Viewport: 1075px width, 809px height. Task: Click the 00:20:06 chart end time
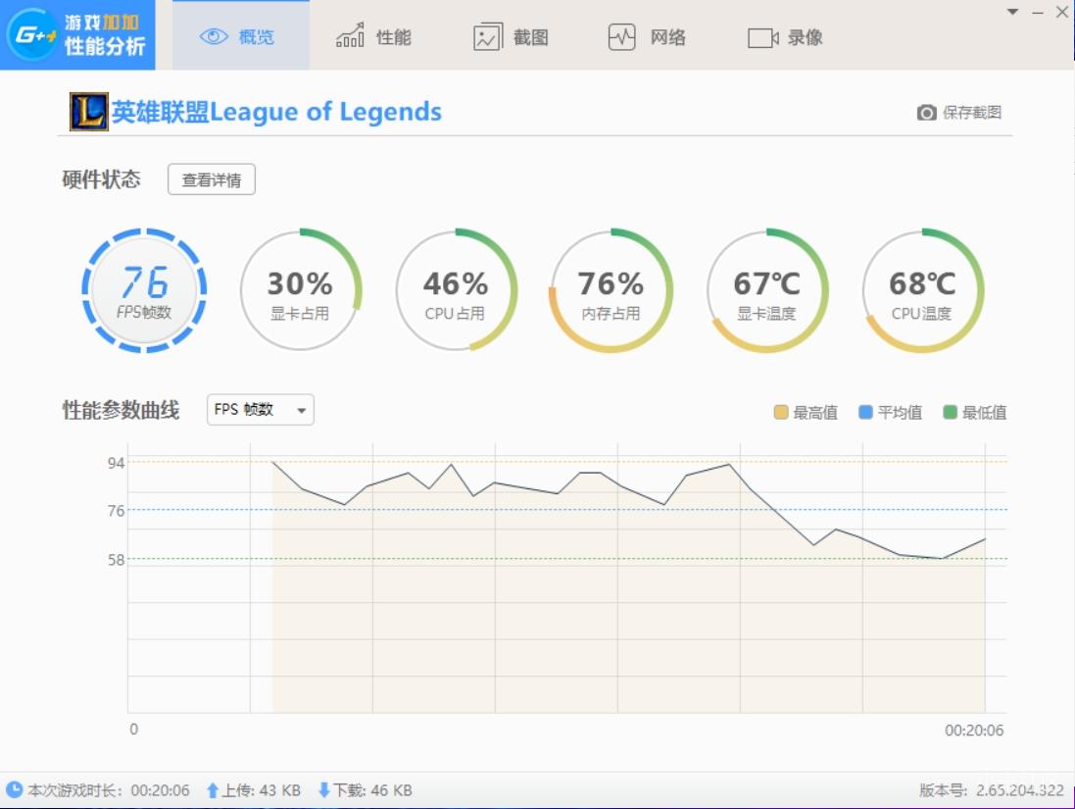point(974,731)
